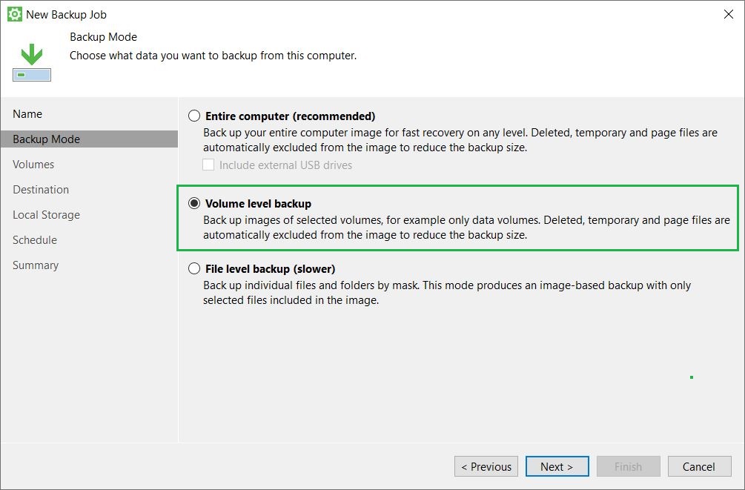
Task: Click the Finish button
Action: 628,466
